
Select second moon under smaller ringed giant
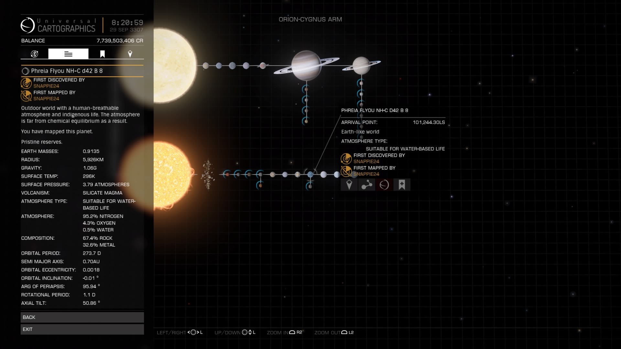pyautogui.click(x=361, y=94)
